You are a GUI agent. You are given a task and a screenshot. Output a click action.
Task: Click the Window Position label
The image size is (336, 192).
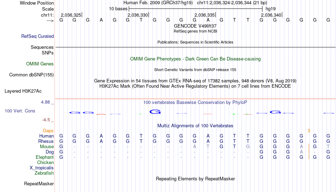pyautogui.click(x=37, y=3)
